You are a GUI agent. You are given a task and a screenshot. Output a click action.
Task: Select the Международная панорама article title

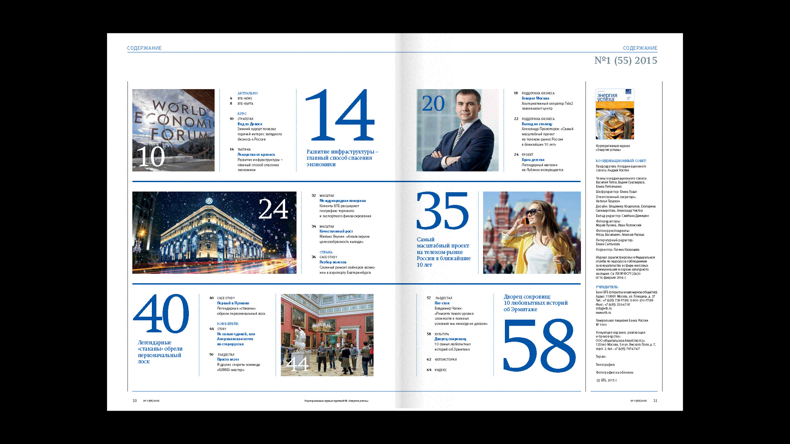342,201
